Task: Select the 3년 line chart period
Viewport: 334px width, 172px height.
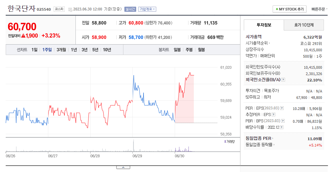Action: pos(85,50)
